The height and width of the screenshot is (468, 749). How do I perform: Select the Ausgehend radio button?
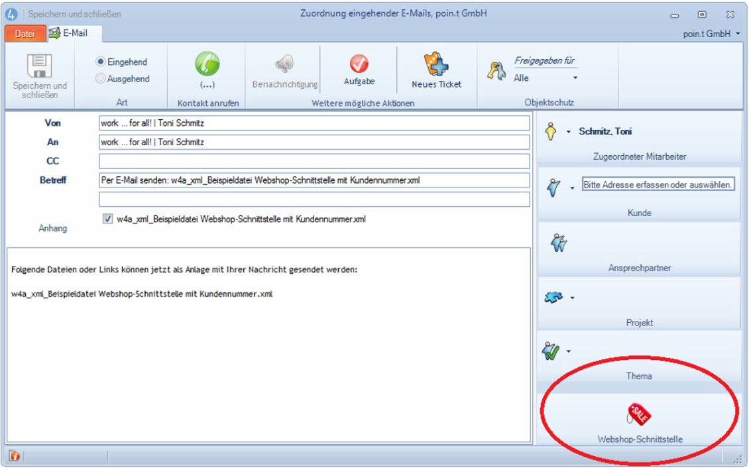[101, 78]
